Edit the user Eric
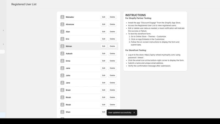220x124 pixels. tap(104, 39)
